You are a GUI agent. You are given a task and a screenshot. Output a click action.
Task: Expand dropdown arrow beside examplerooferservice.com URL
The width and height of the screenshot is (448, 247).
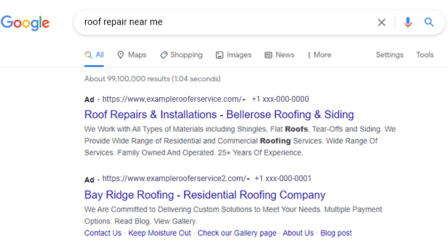click(x=244, y=100)
